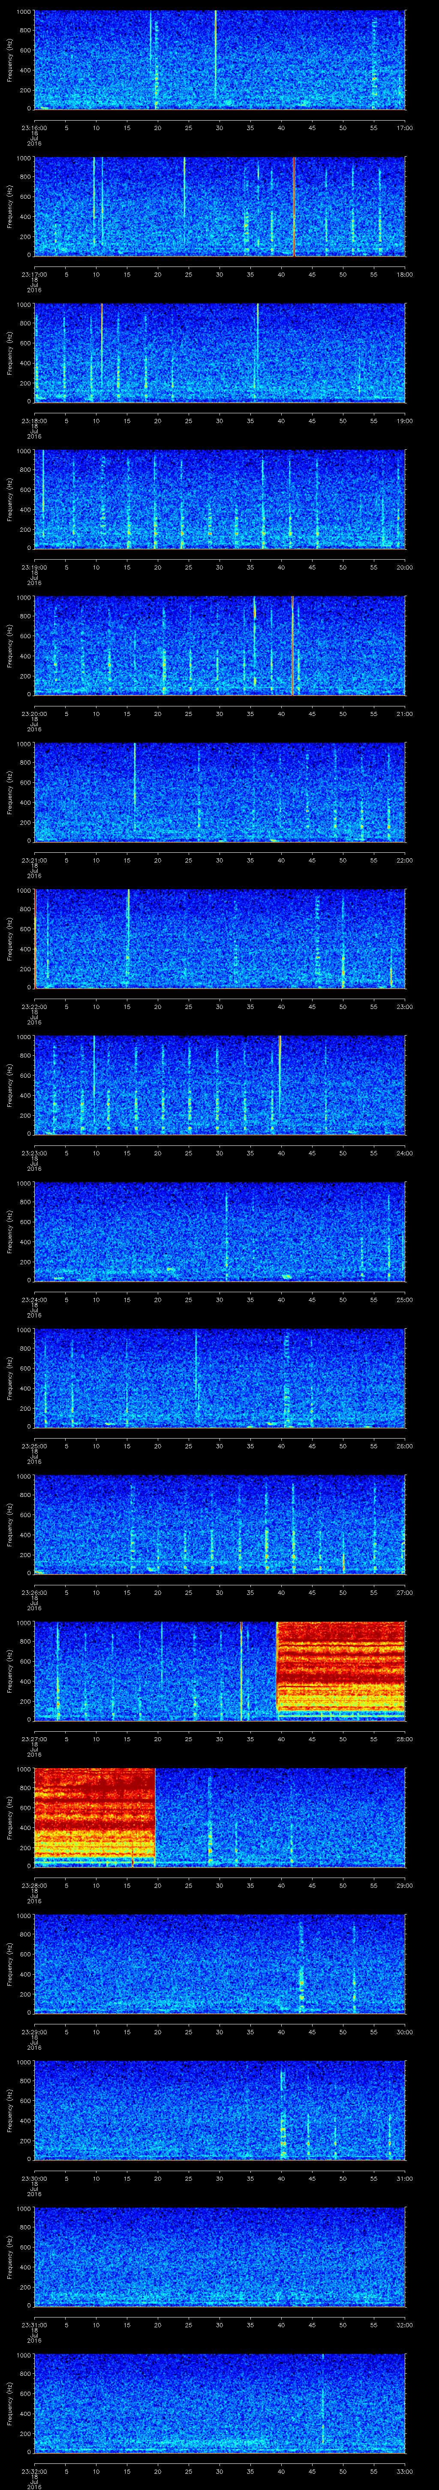Image resolution: width=439 pixels, height=2490 pixels.
Task: Click the 28:00 end time label
Action: (x=404, y=1739)
